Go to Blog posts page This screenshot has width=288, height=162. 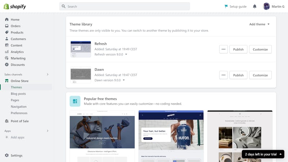[18, 94]
